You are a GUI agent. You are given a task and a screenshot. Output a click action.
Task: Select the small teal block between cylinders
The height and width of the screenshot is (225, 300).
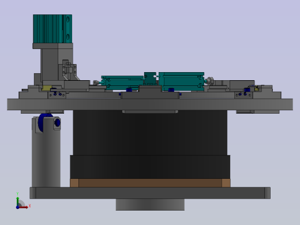pyautogui.click(x=150, y=78)
